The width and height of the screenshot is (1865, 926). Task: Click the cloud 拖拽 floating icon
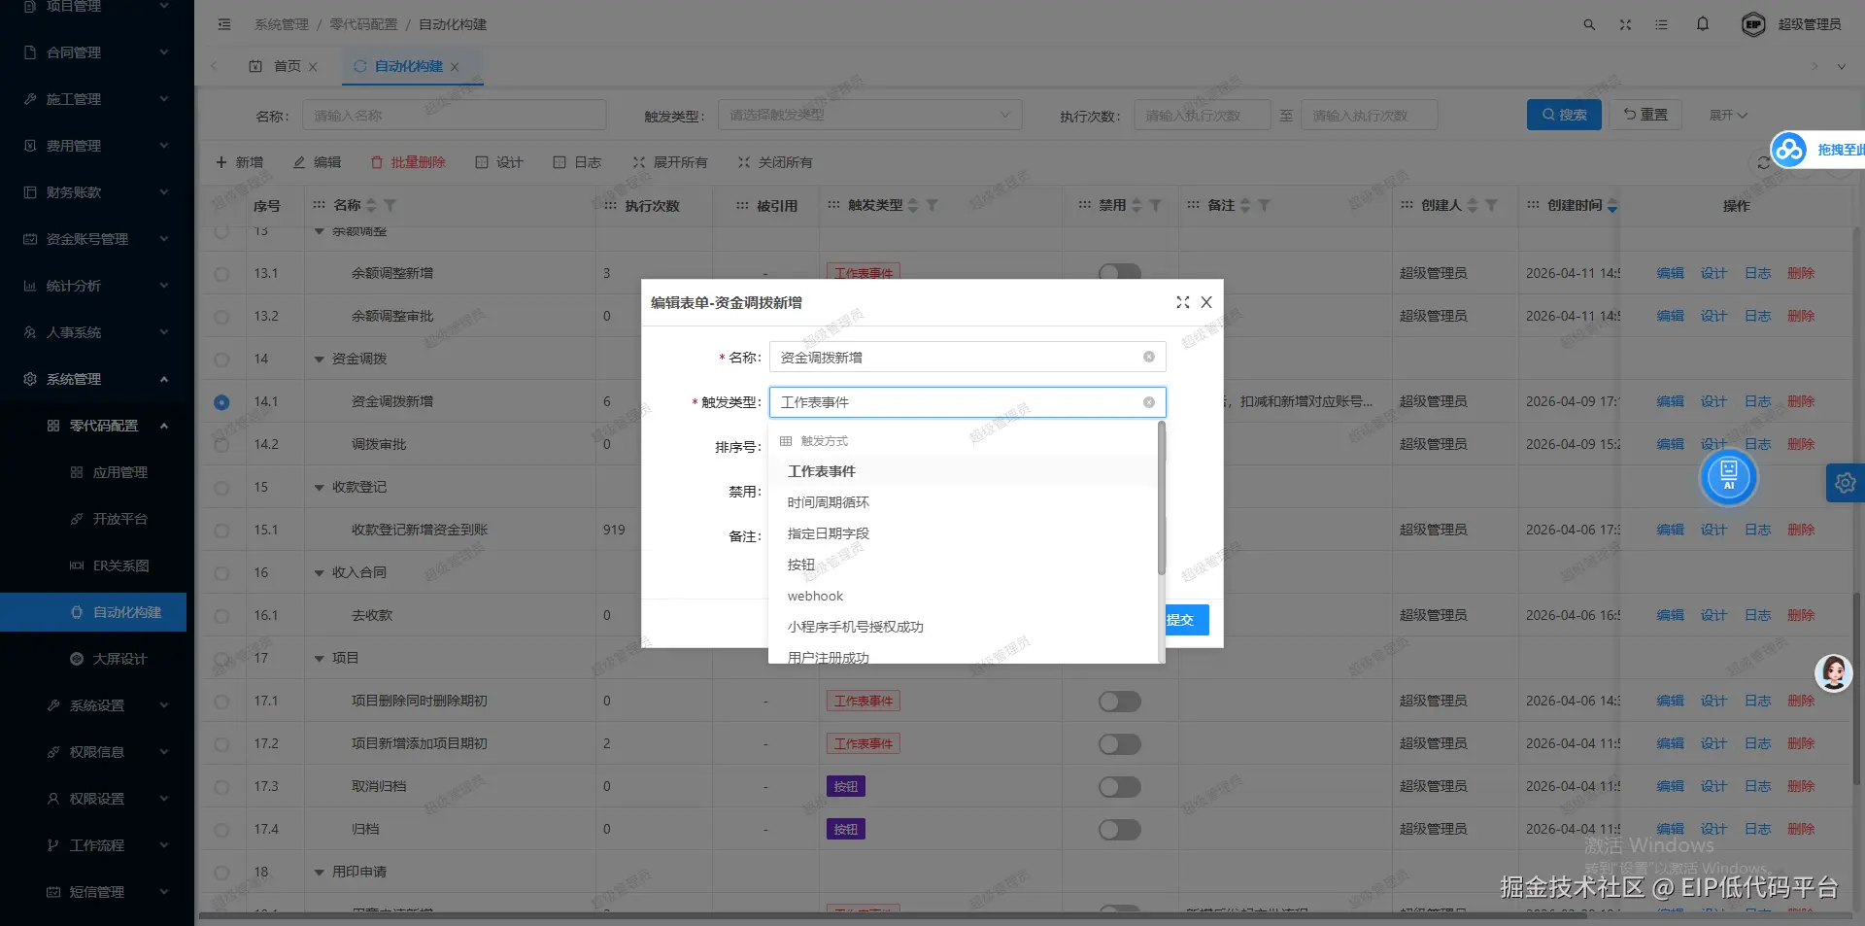click(1788, 150)
